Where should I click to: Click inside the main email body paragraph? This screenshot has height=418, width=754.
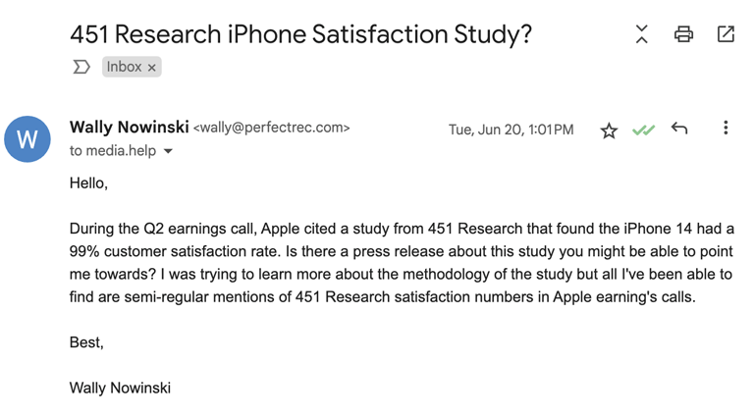point(402,263)
